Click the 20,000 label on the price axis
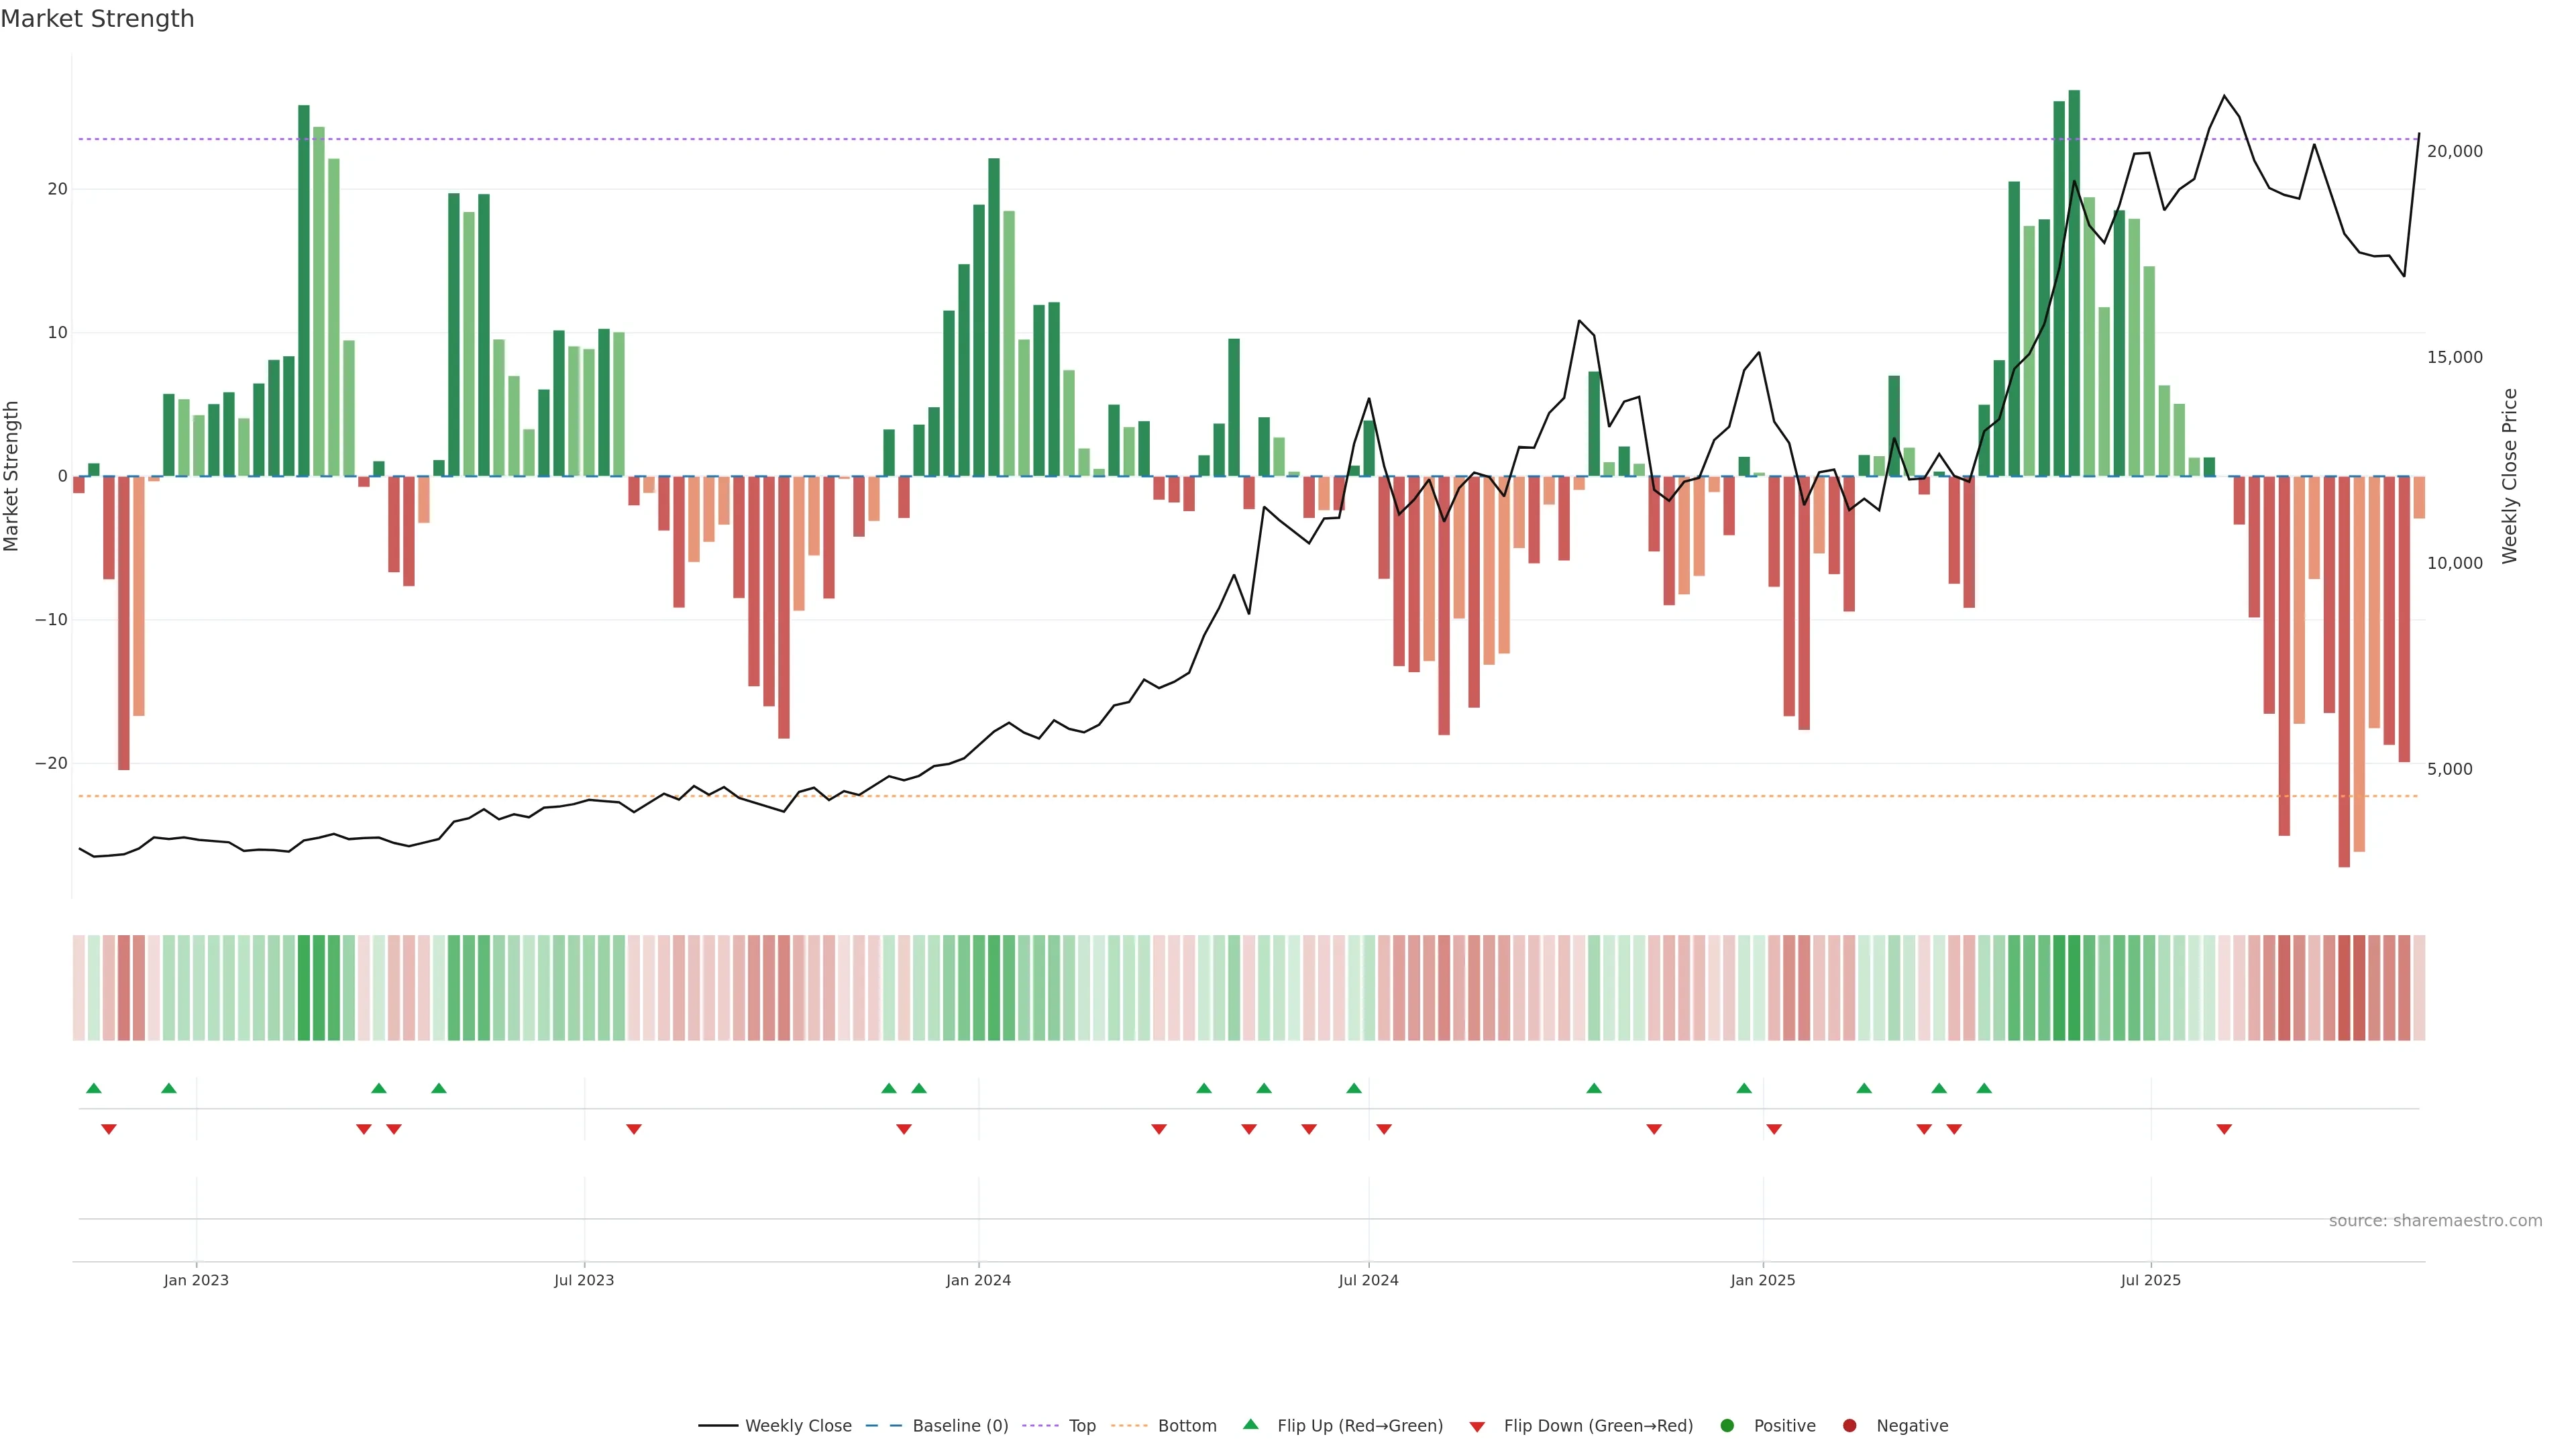This screenshot has height=1449, width=2576. pos(2454,151)
